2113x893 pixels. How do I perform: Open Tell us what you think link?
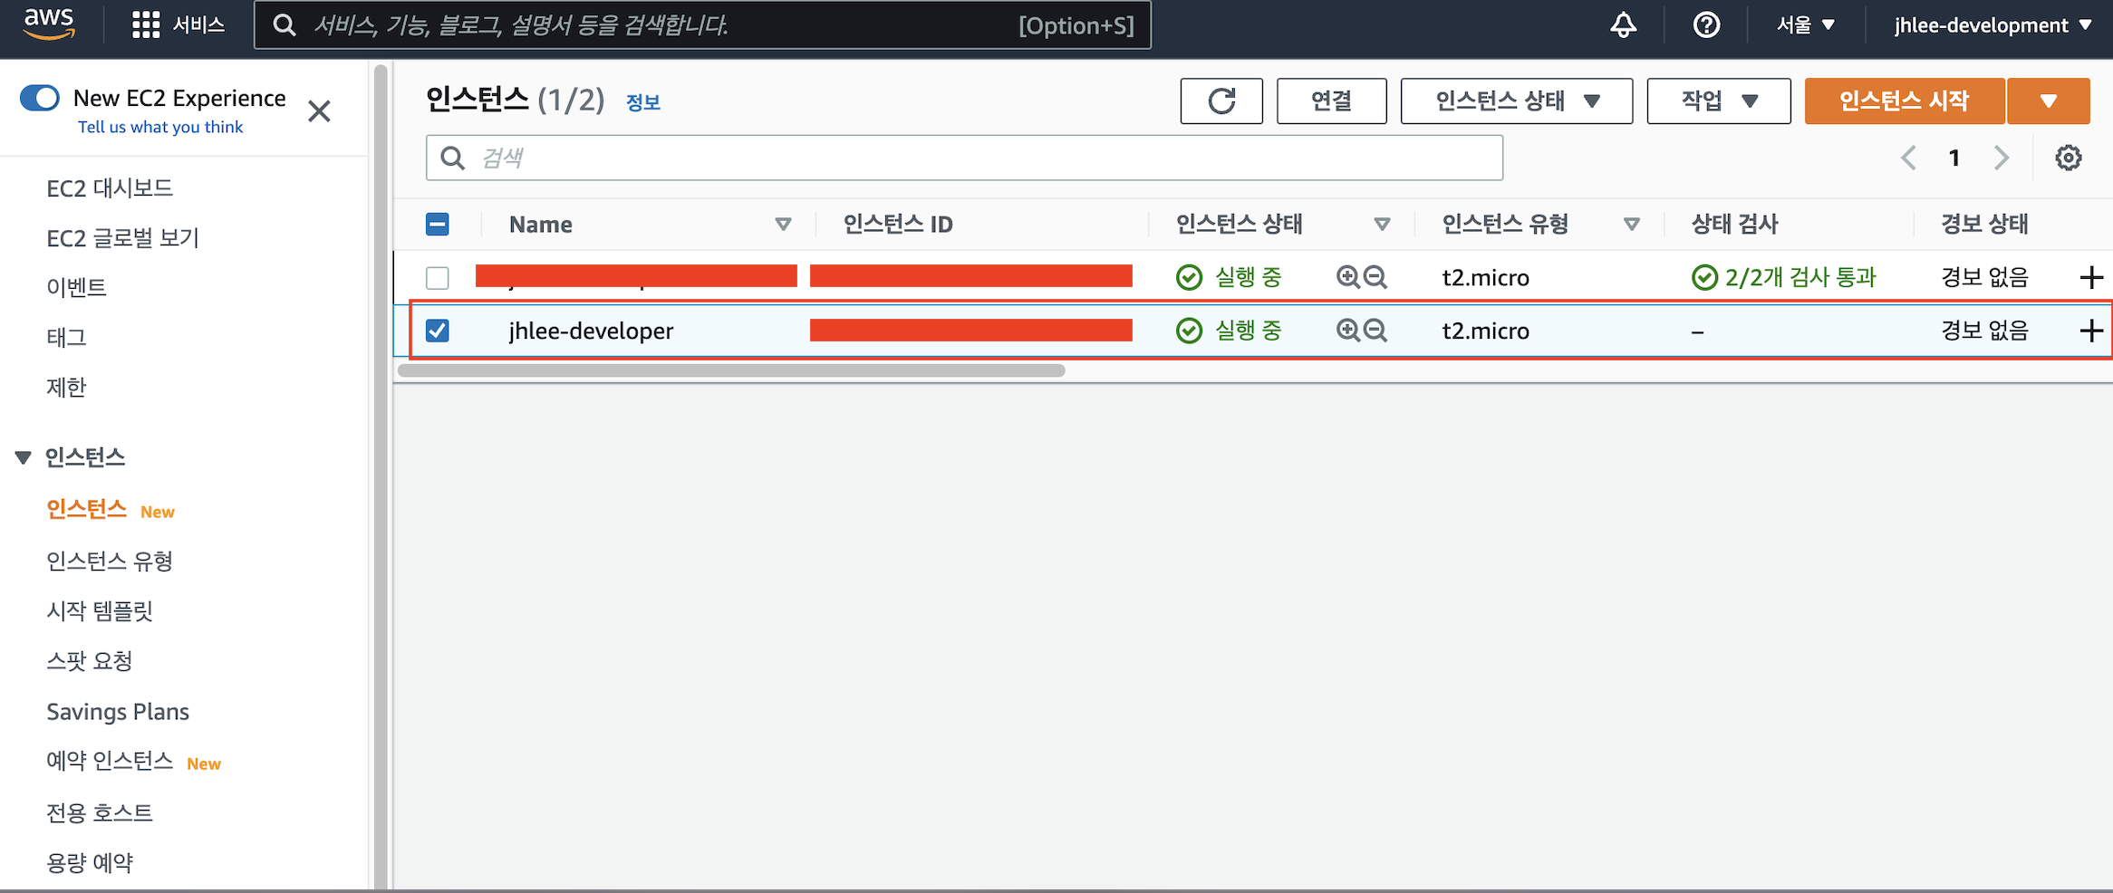[160, 127]
